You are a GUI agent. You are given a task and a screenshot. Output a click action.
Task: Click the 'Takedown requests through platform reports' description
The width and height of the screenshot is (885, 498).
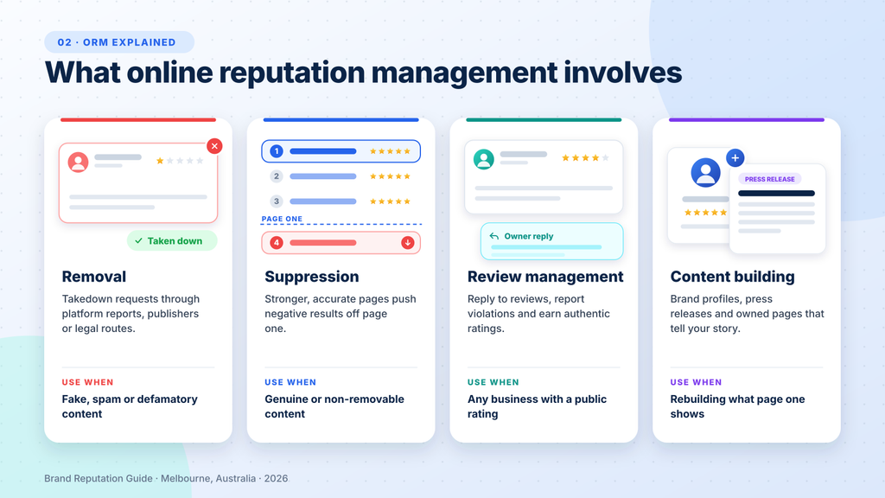(x=131, y=314)
